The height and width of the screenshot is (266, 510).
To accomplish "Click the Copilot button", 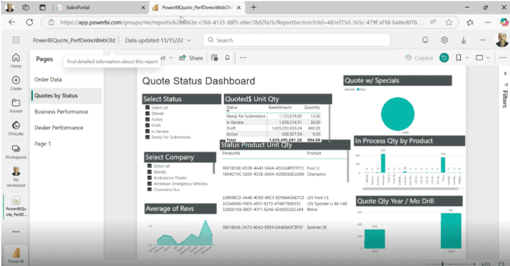I will pyautogui.click(x=419, y=58).
